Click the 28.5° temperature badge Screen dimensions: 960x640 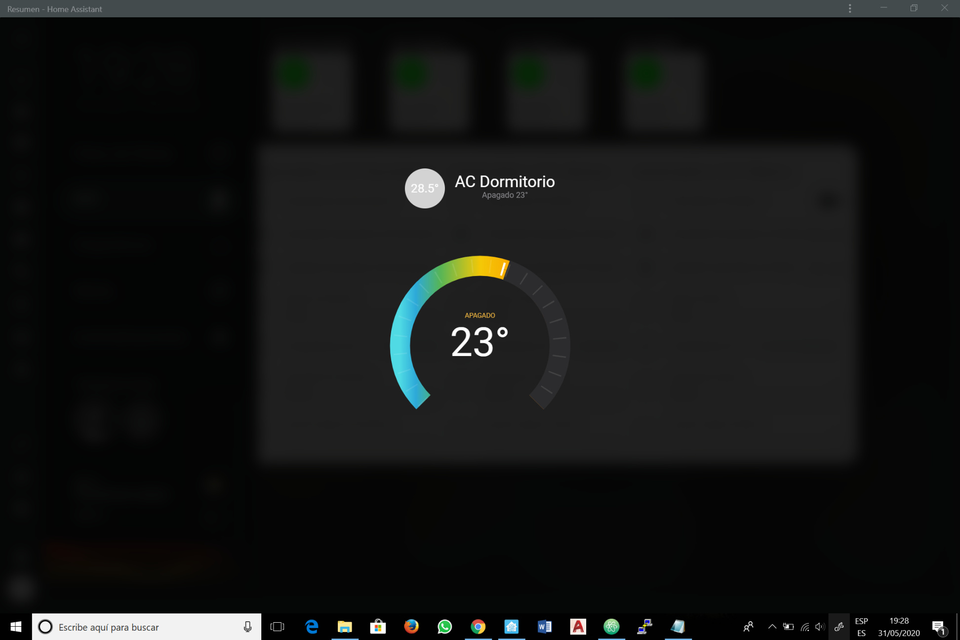point(424,188)
